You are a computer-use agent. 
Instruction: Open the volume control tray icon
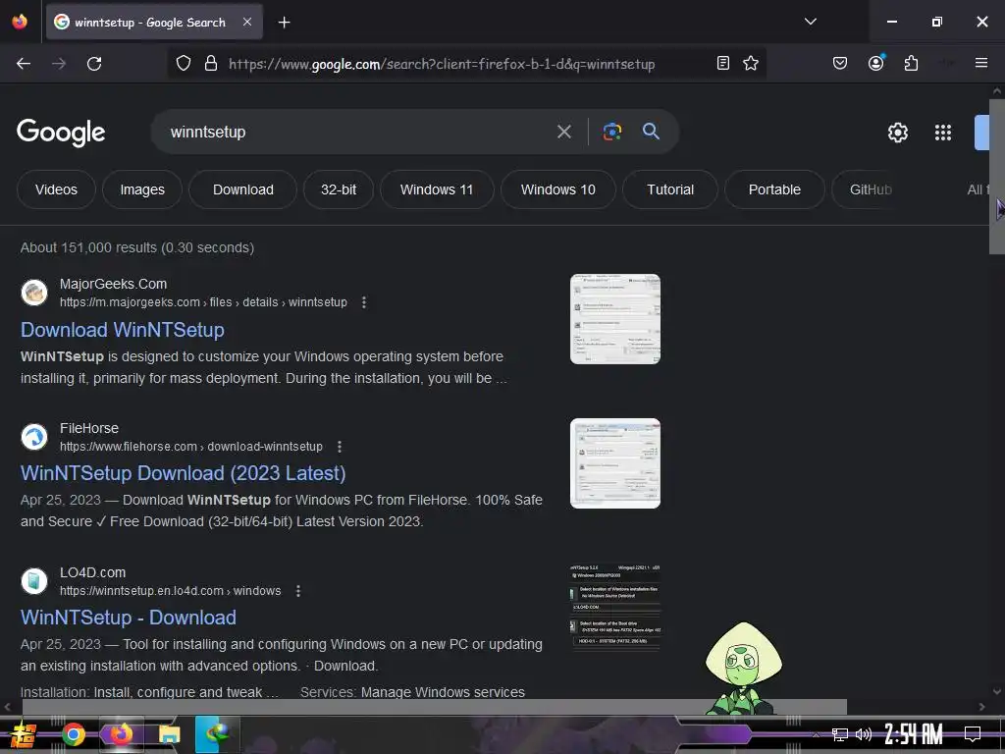pos(864,734)
